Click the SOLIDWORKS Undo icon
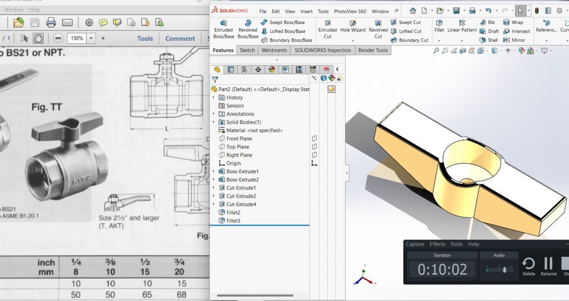Screen dimensions: 569x301 tap(488, 11)
